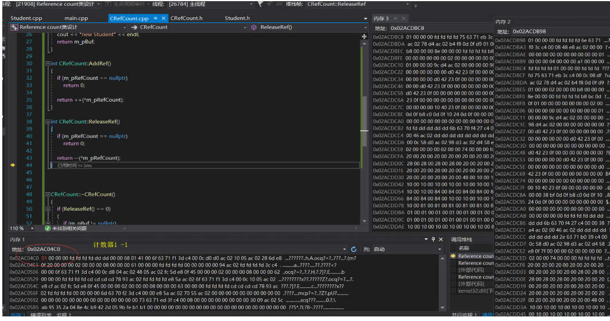Click the 内存 3 address field 0x02ACDBC8
This screenshot has height=321, width=610.
tap(441, 28)
